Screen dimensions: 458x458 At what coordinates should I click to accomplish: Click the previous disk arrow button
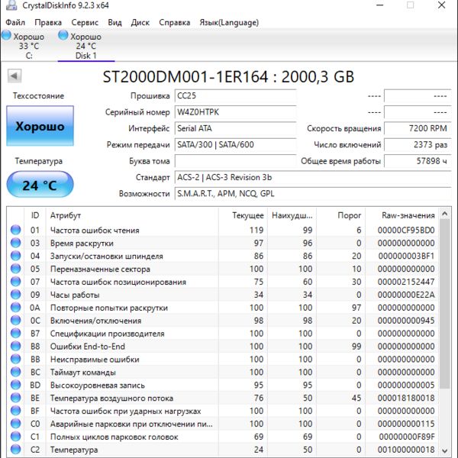15,76
